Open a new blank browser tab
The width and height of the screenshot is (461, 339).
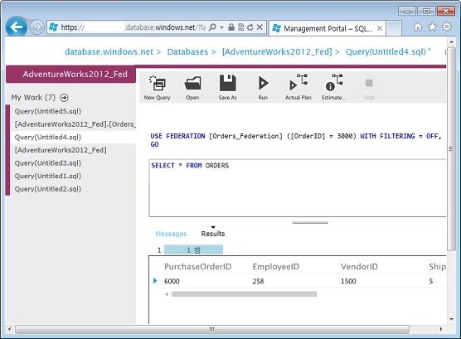tap(394, 28)
